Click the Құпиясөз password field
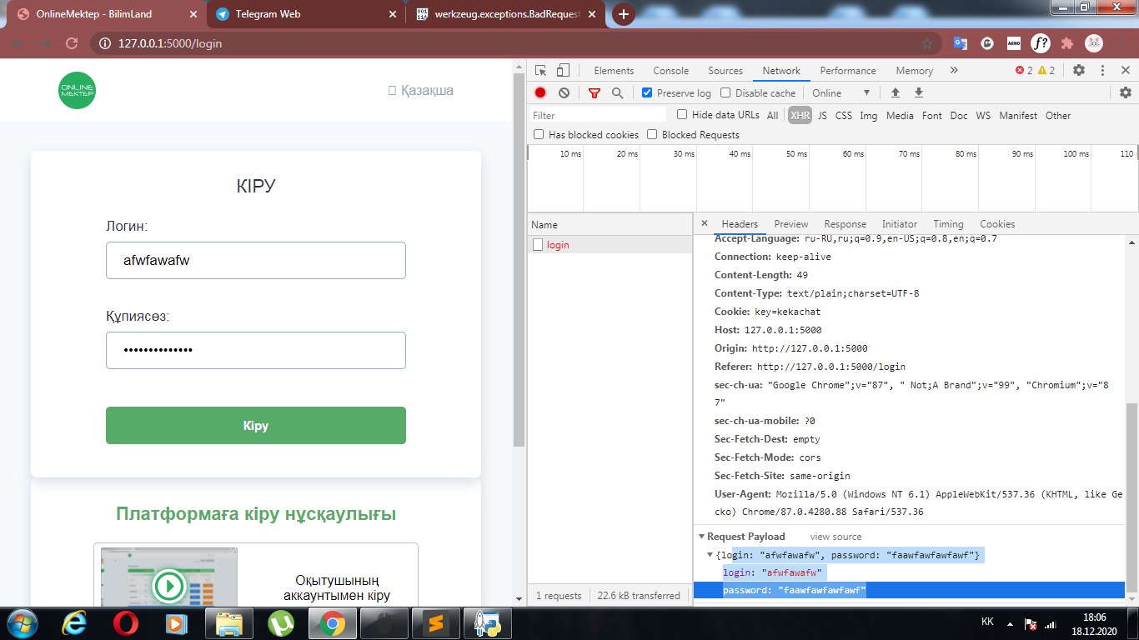 click(256, 350)
